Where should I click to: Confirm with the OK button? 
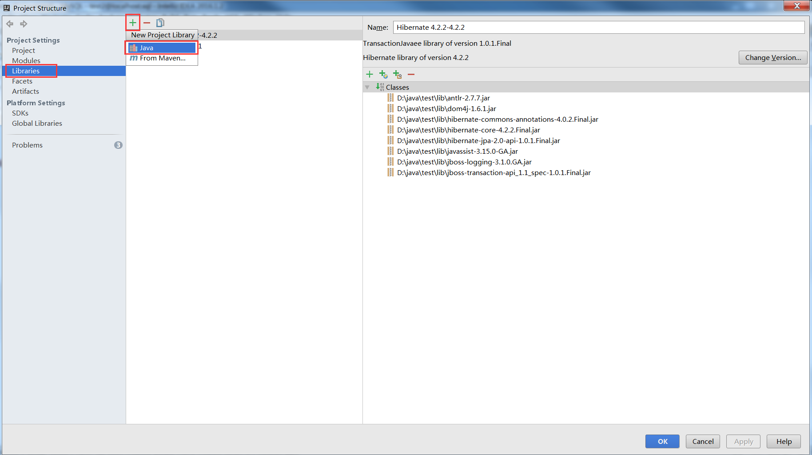pos(662,441)
